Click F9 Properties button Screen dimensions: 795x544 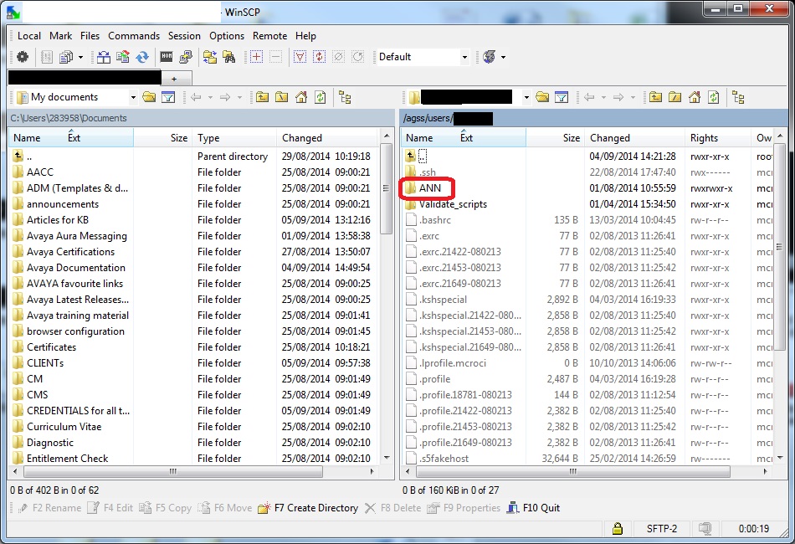click(x=464, y=508)
